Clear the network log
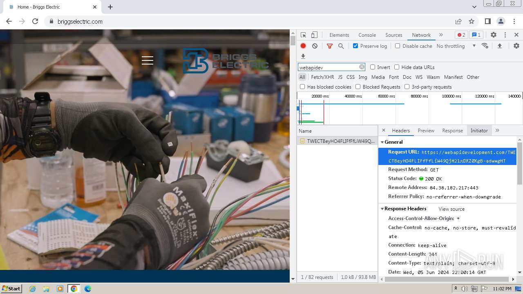Screen dimensions: 523x294 point(315,46)
